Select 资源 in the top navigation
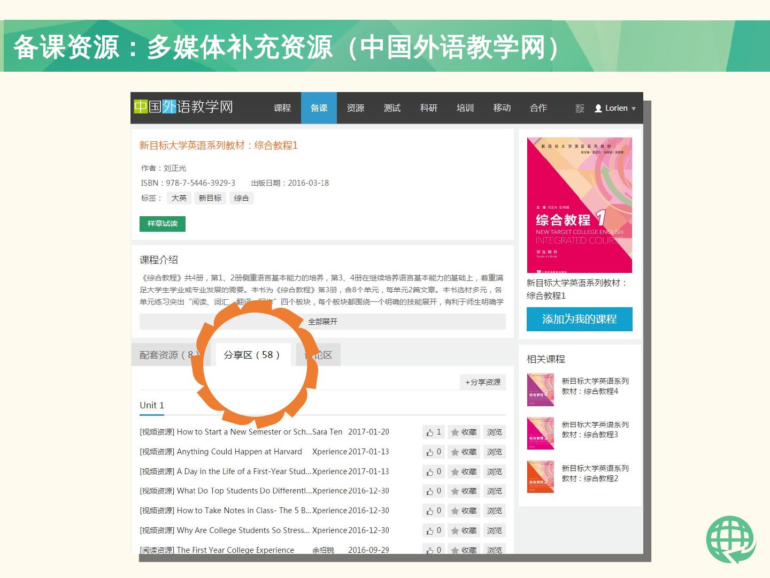This screenshot has height=578, width=770. tap(356, 108)
